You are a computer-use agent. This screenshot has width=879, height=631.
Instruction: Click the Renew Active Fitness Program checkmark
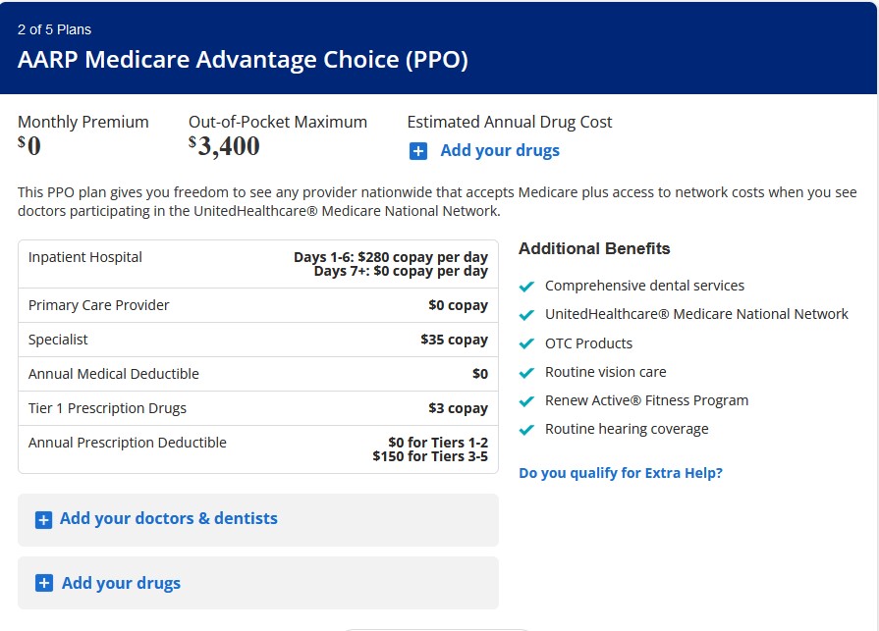pyautogui.click(x=526, y=401)
